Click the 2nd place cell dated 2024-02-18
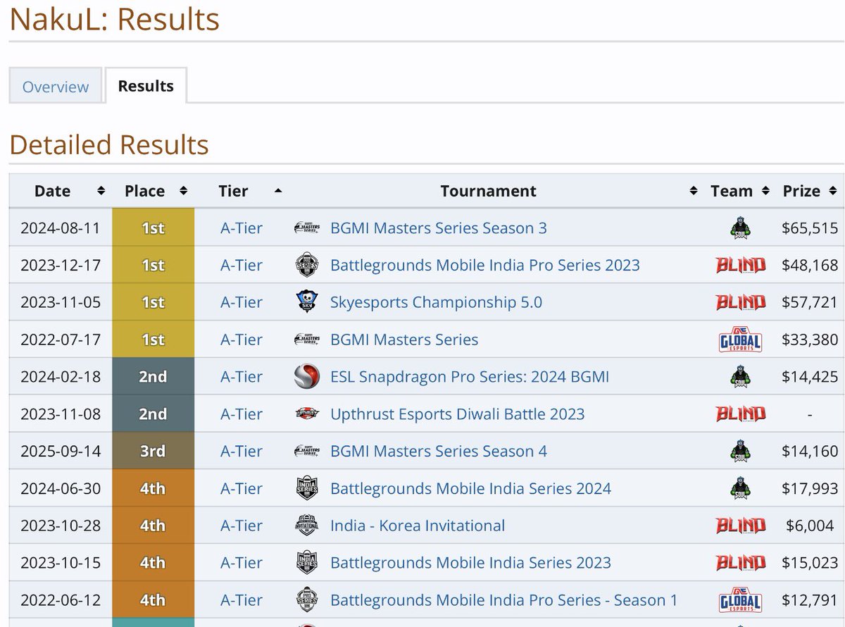 [154, 377]
